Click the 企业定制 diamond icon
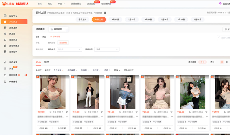Viewport: 230px width, 138px height. (220, 3)
